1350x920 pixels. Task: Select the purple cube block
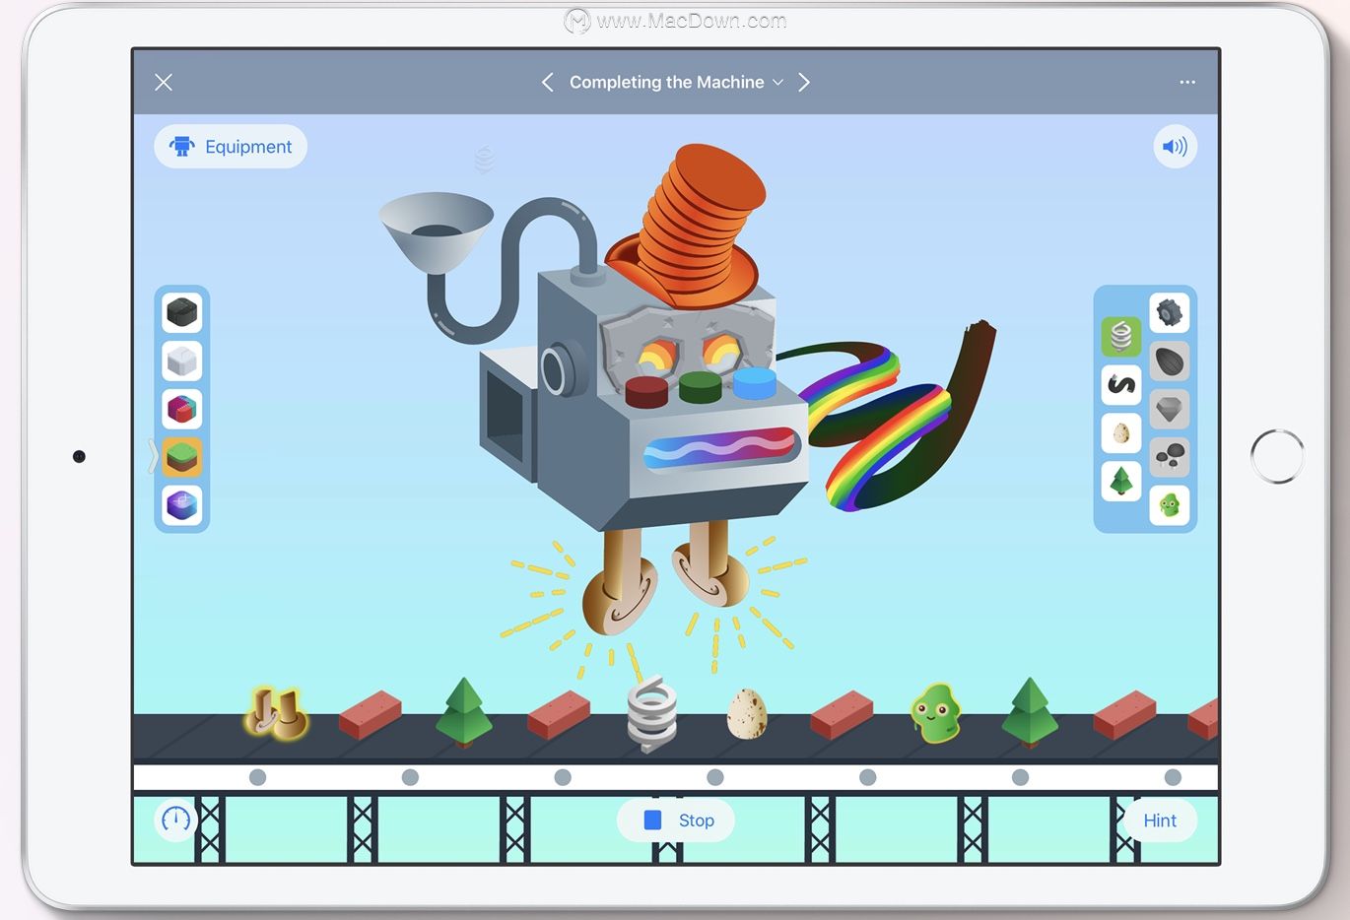point(182,505)
